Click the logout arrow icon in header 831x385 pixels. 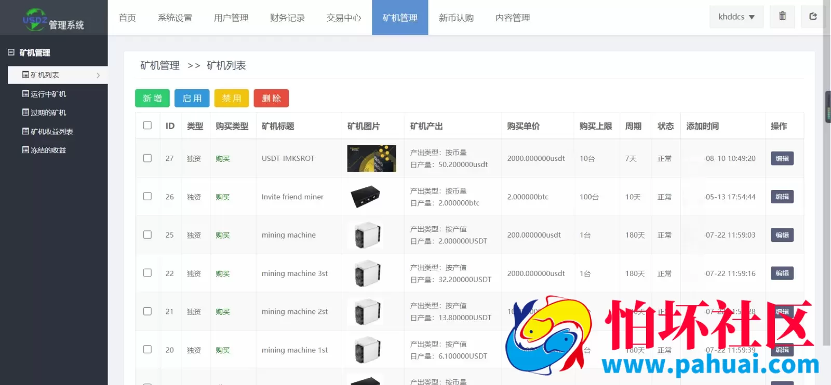pos(813,17)
